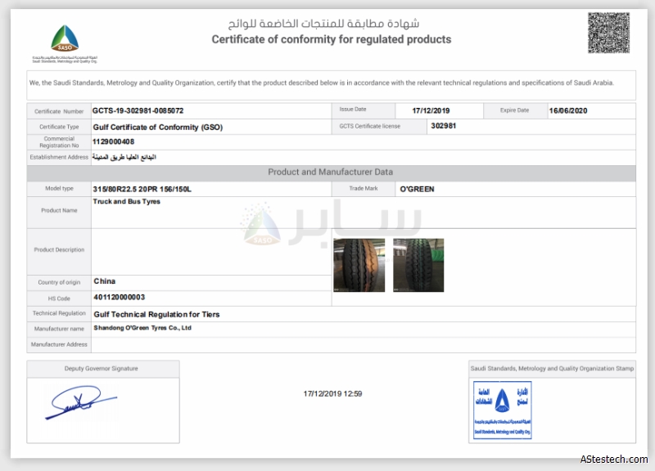Click the Saber watermark logo
Viewport: 655px width, 471px height.
[x=332, y=223]
